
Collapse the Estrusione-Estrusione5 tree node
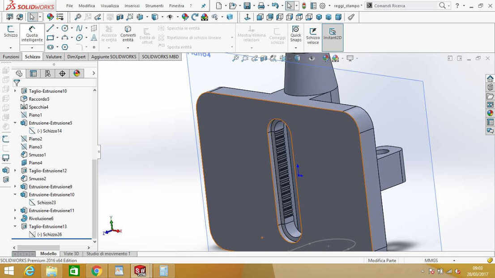[15, 122]
